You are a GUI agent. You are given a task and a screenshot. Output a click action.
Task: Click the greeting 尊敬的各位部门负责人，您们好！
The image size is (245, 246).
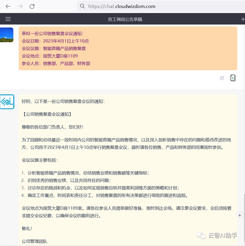coord(52,127)
